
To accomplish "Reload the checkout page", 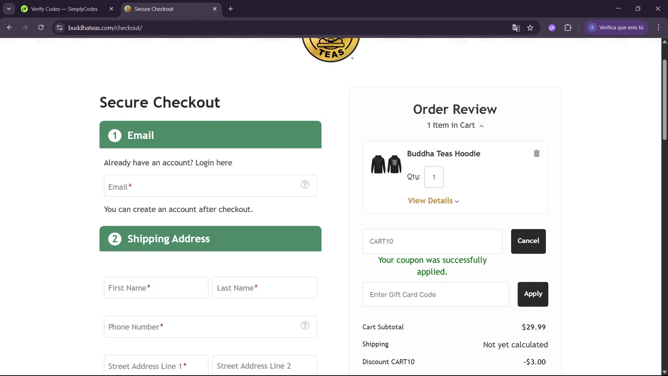I will 41,28.
